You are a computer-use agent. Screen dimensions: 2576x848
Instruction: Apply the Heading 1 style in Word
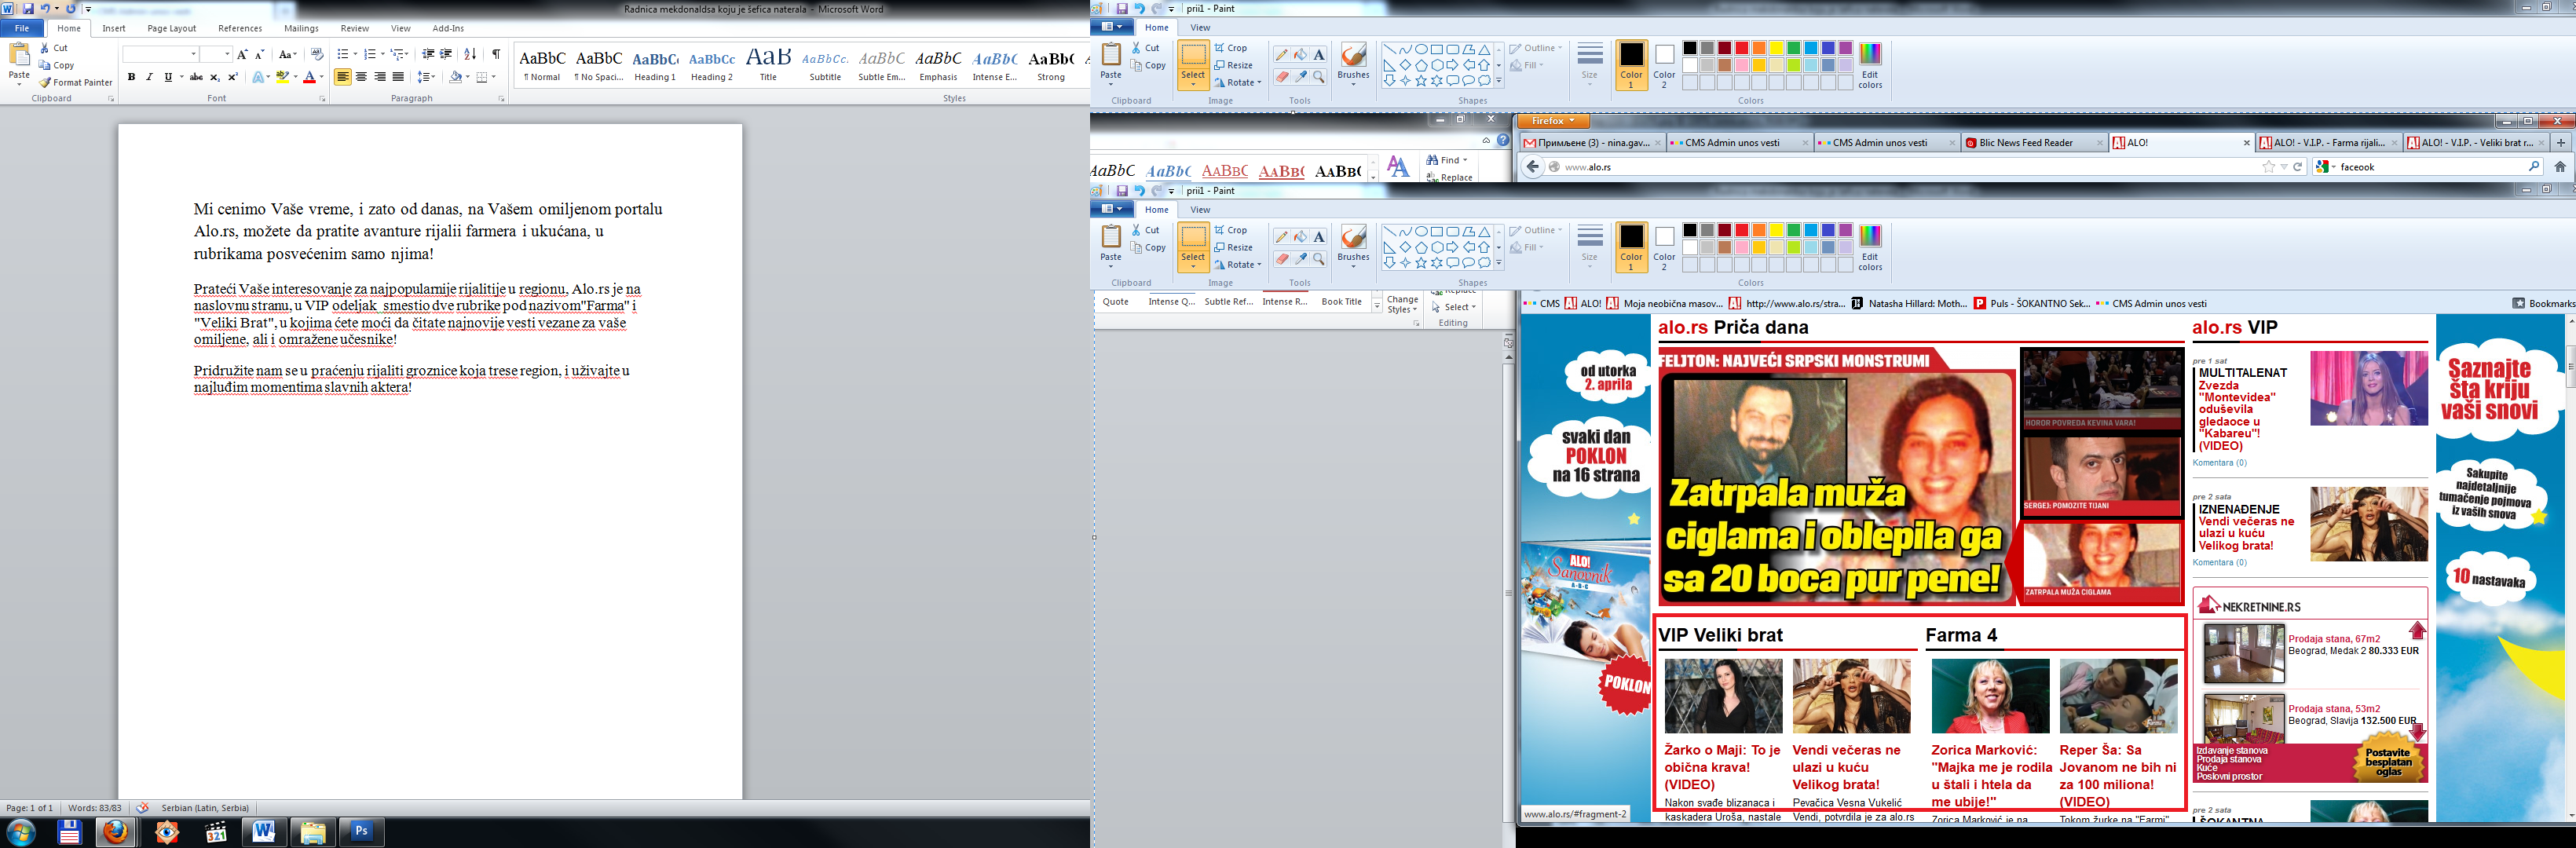pyautogui.click(x=655, y=65)
